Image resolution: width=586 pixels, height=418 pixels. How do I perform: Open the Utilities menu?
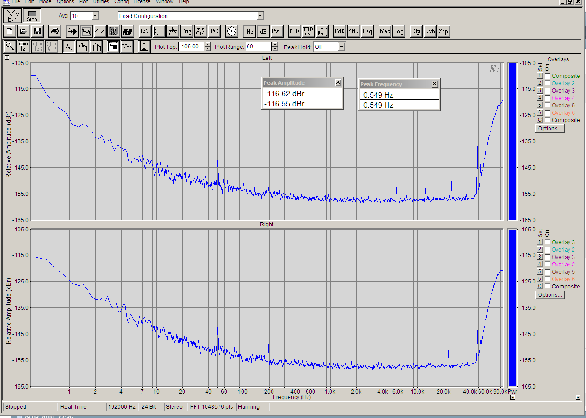click(100, 2)
